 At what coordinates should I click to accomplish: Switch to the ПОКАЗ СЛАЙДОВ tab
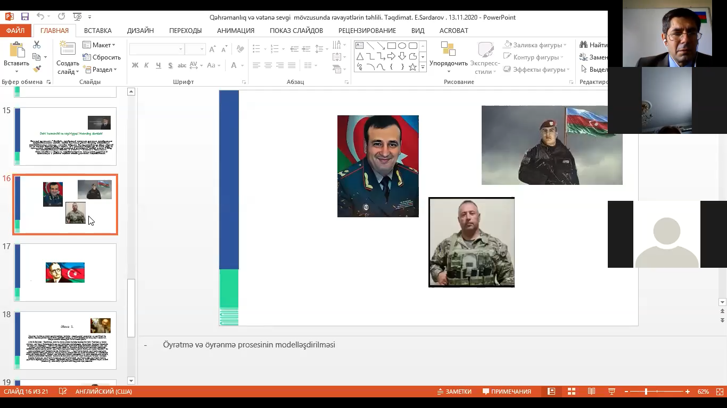[296, 30]
